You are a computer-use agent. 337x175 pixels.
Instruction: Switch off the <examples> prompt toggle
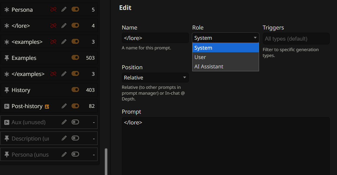pos(75,41)
